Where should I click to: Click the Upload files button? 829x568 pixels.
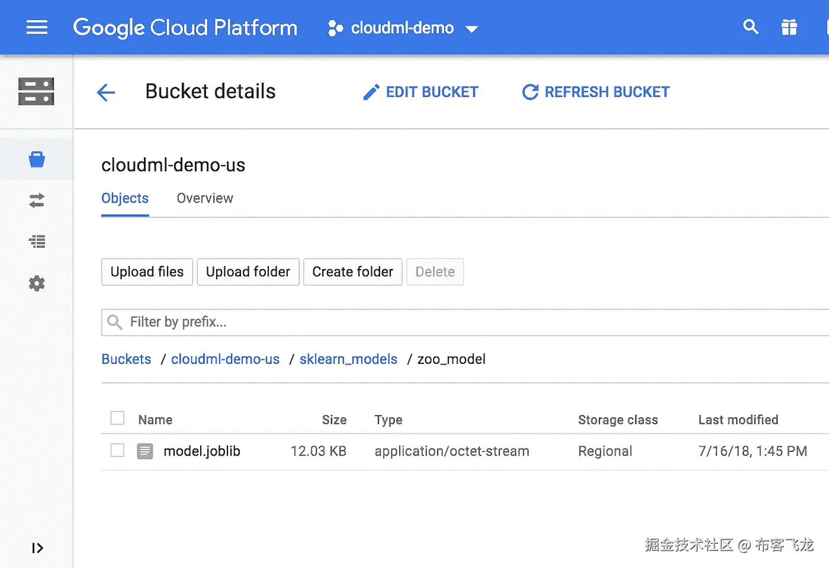click(147, 272)
